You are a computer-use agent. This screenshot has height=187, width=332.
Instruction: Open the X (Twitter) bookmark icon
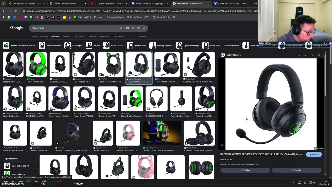(x=48, y=17)
